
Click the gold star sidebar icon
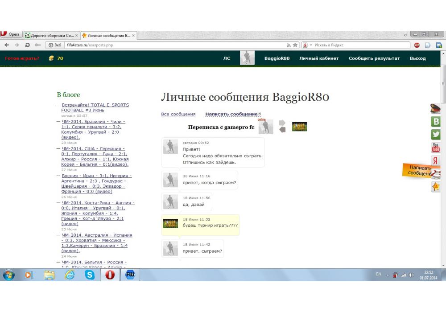436,187
